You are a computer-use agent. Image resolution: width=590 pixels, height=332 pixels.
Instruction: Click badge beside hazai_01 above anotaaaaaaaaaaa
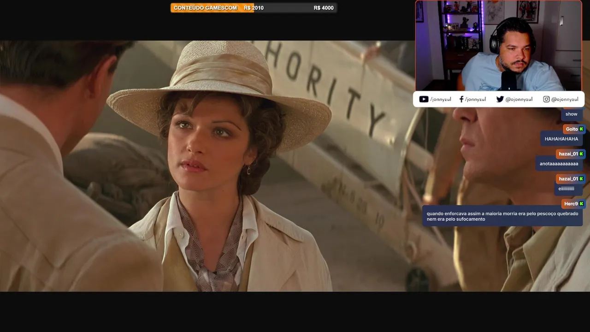pyautogui.click(x=581, y=154)
